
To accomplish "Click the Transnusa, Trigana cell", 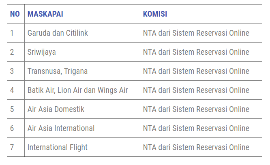I will point(58,71).
